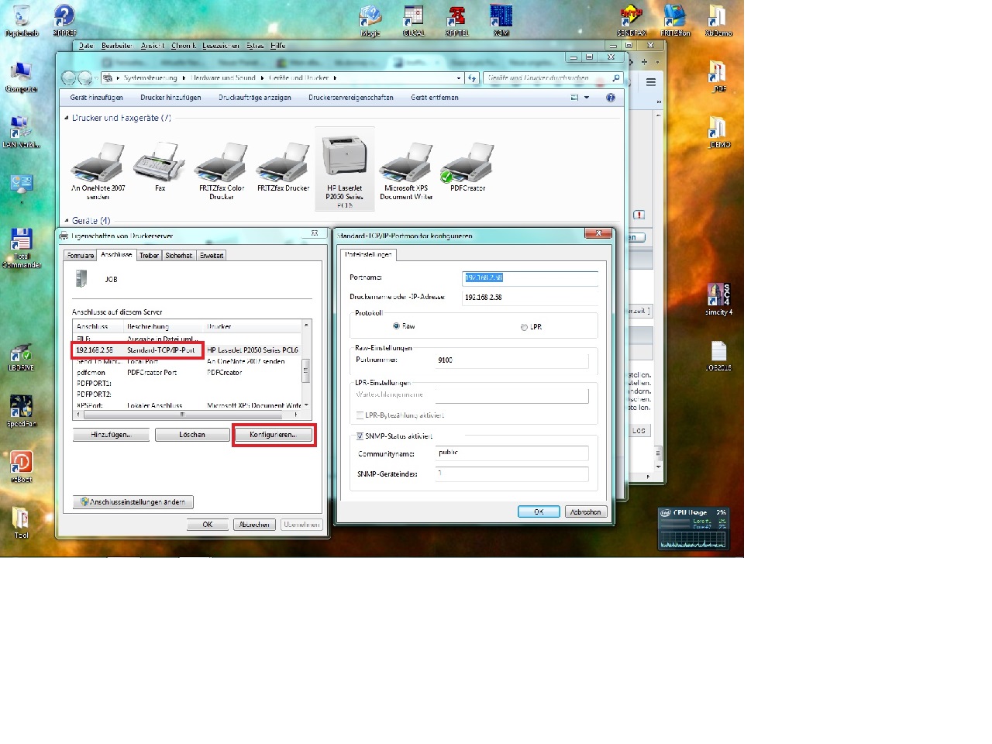Click Anschlusseinstellungen ändern button
Screen dimensions: 992x744
click(x=133, y=502)
